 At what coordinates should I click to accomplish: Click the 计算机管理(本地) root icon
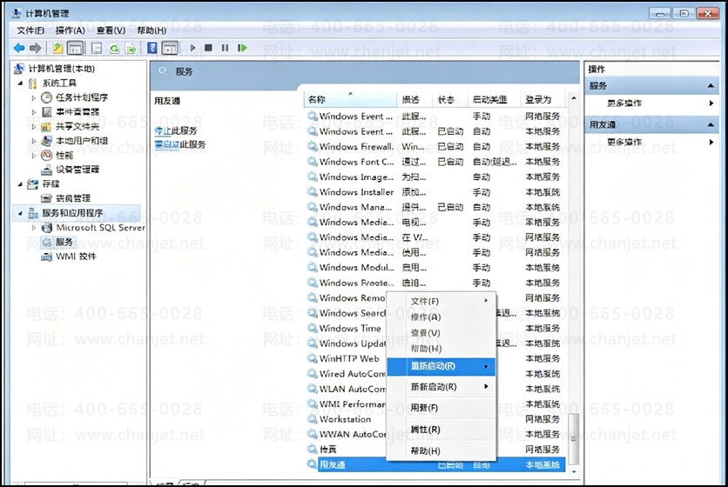tap(19, 69)
